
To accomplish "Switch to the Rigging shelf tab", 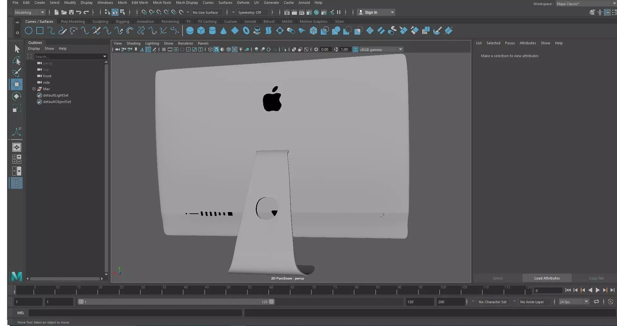I will [122, 21].
